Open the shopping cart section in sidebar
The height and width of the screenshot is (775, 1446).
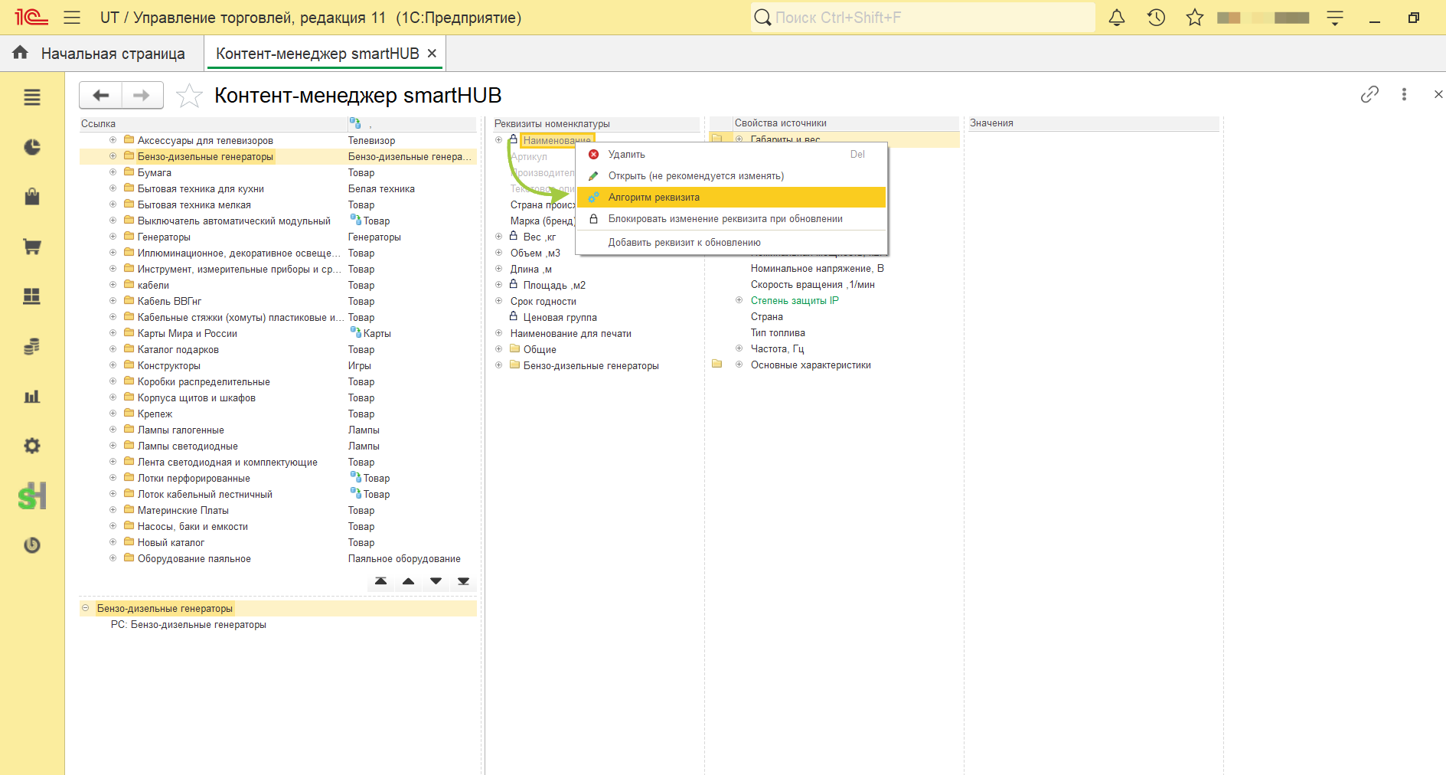tap(32, 247)
